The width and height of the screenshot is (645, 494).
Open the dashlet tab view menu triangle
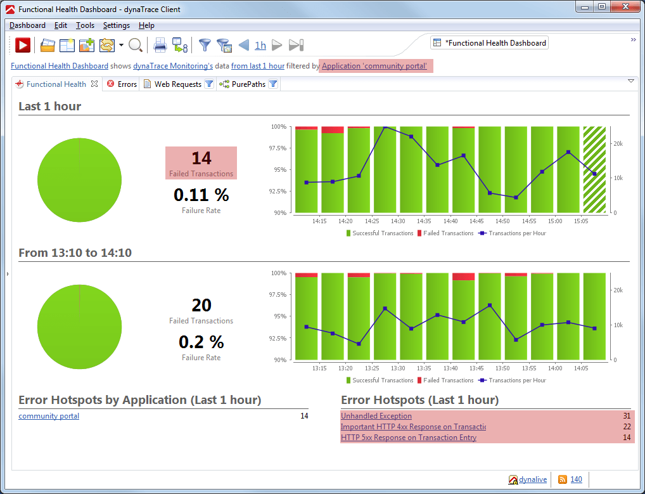click(x=631, y=81)
